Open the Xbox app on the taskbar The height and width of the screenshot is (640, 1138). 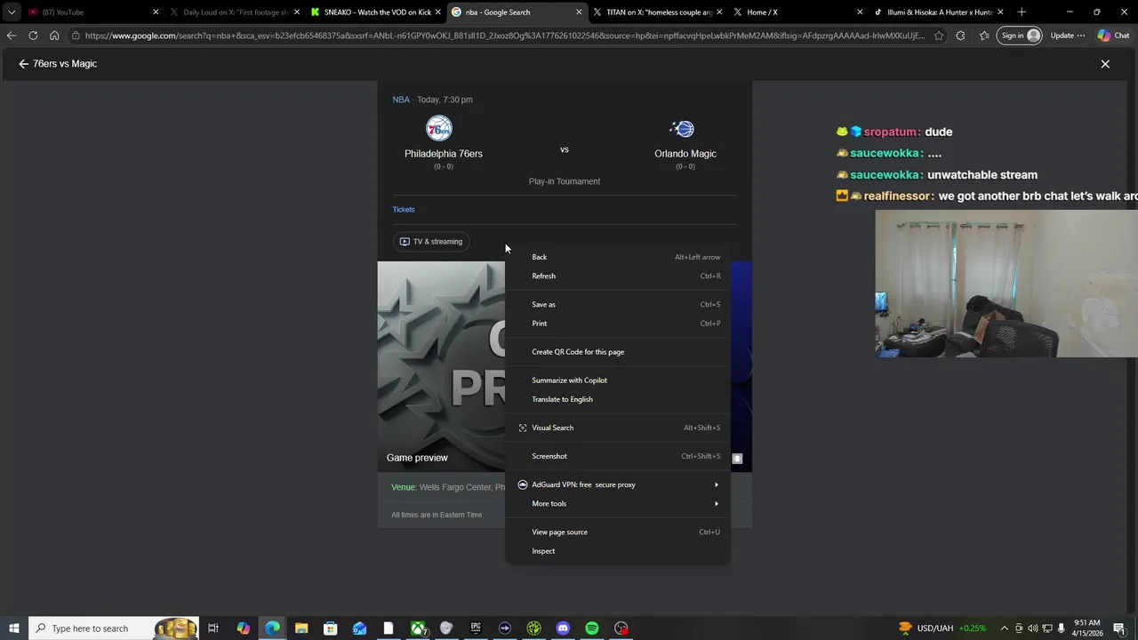pos(418,628)
